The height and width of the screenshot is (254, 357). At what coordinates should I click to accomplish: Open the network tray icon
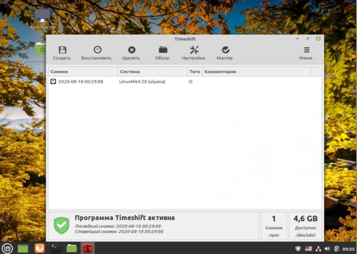pos(318,249)
